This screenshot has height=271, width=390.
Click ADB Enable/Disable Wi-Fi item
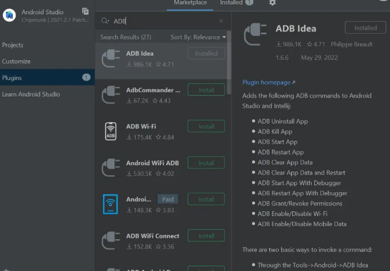pos(292,214)
